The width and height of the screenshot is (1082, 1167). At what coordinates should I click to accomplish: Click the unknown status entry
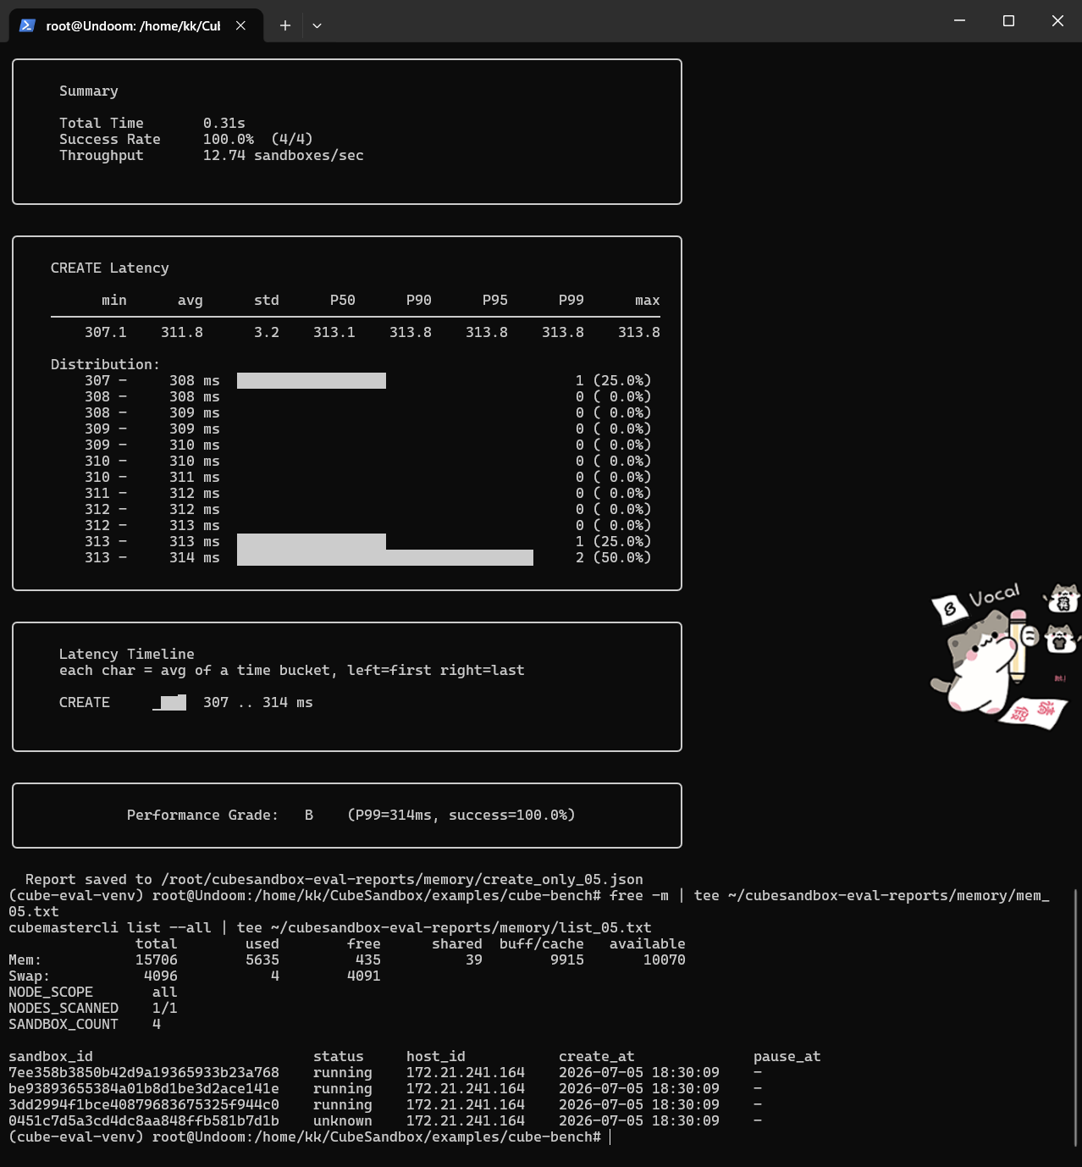click(343, 1120)
